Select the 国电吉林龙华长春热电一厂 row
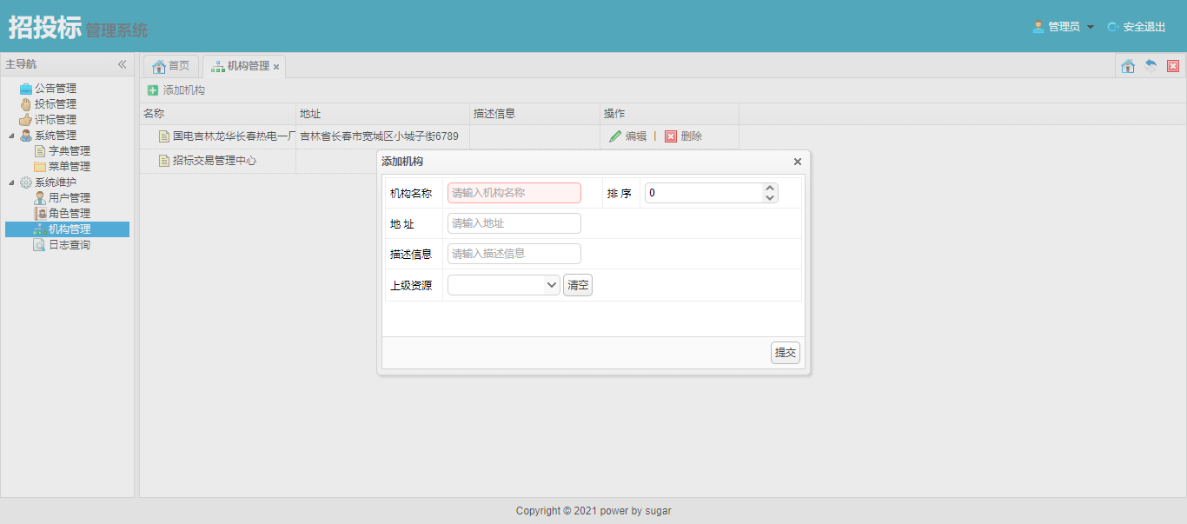The image size is (1187, 524). [x=439, y=136]
